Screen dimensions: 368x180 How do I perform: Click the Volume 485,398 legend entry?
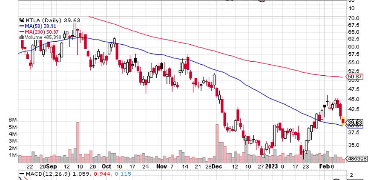pyautogui.click(x=43, y=37)
